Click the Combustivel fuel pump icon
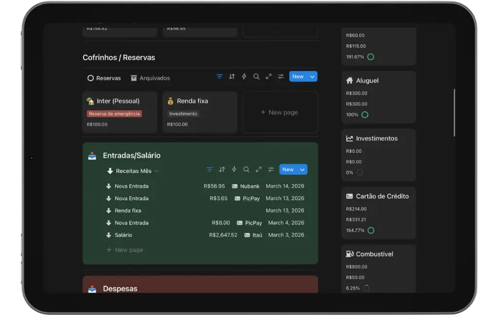498x315 pixels. coord(349,254)
